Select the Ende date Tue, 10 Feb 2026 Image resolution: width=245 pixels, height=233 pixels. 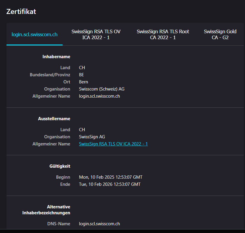click(110, 184)
